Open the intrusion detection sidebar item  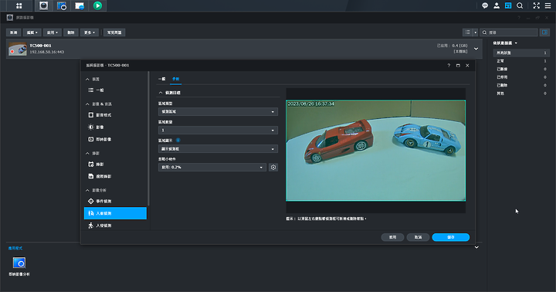click(x=115, y=226)
